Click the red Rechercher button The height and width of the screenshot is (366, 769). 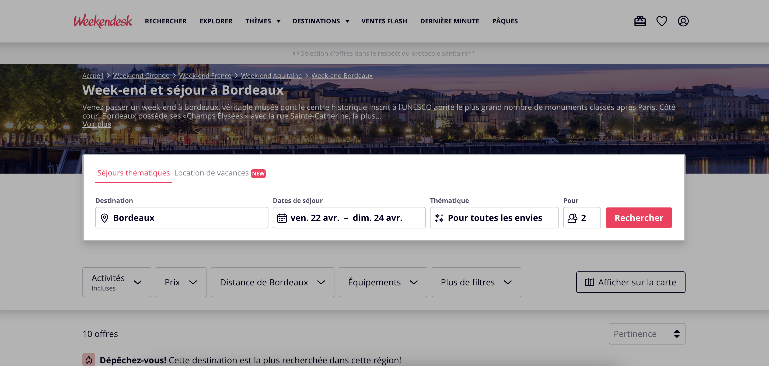tap(639, 218)
